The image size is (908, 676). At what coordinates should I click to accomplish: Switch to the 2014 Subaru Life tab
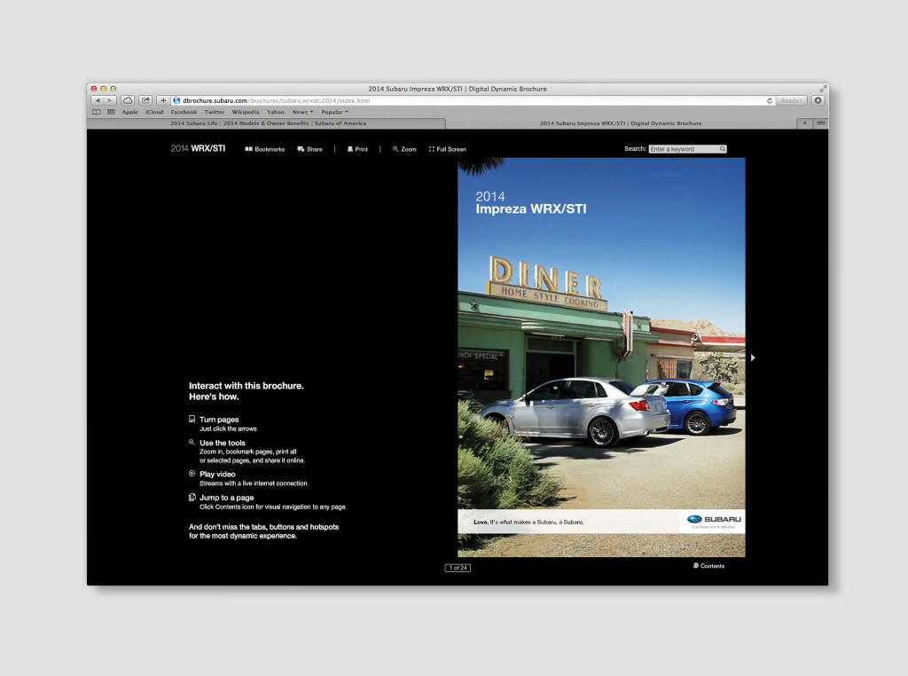pyautogui.click(x=268, y=123)
